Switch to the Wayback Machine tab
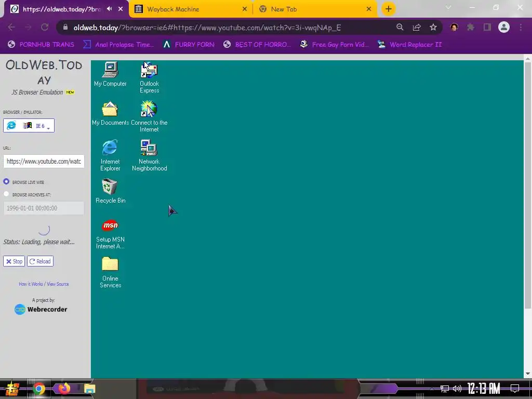The image size is (532, 399). pos(191,9)
